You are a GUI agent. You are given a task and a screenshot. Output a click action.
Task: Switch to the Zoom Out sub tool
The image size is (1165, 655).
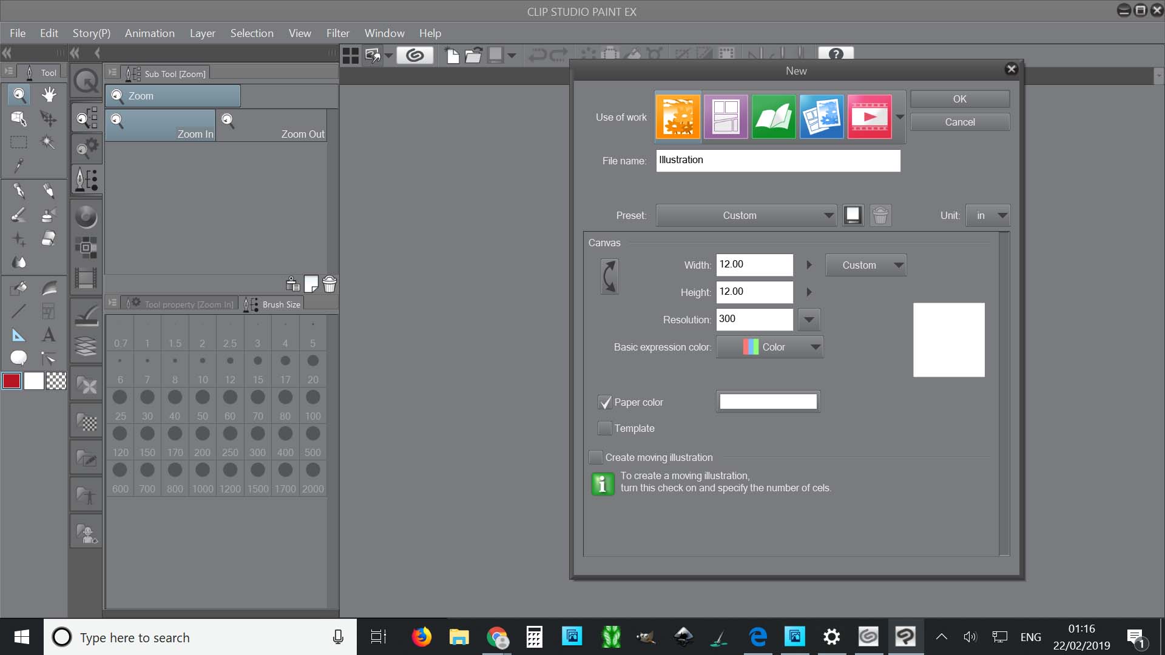pyautogui.click(x=272, y=126)
